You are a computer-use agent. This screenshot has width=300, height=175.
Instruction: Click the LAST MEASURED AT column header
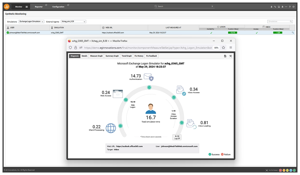coord(173,27)
